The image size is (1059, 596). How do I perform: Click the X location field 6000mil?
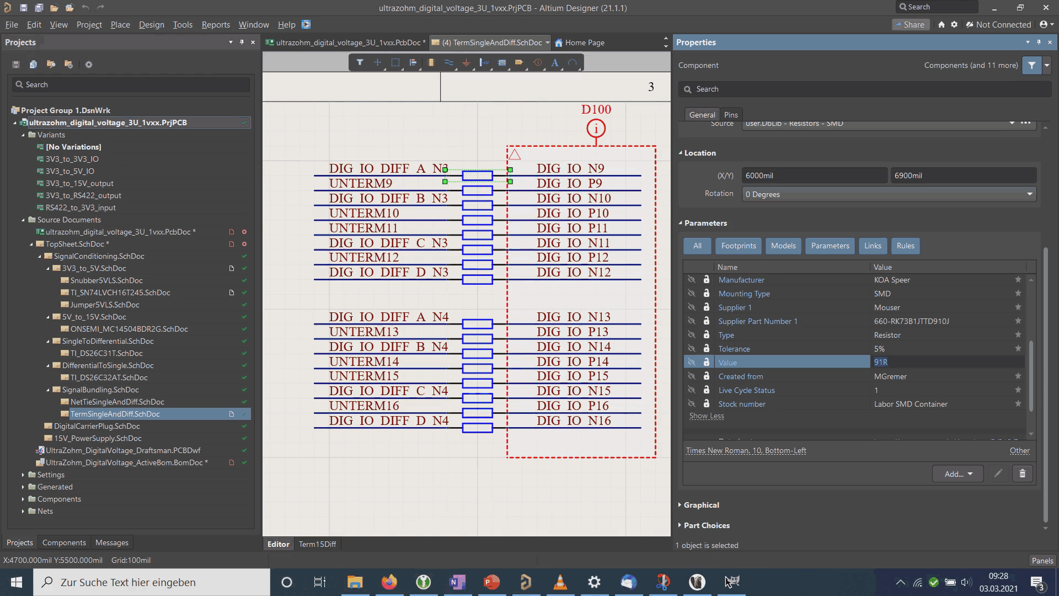click(x=814, y=175)
